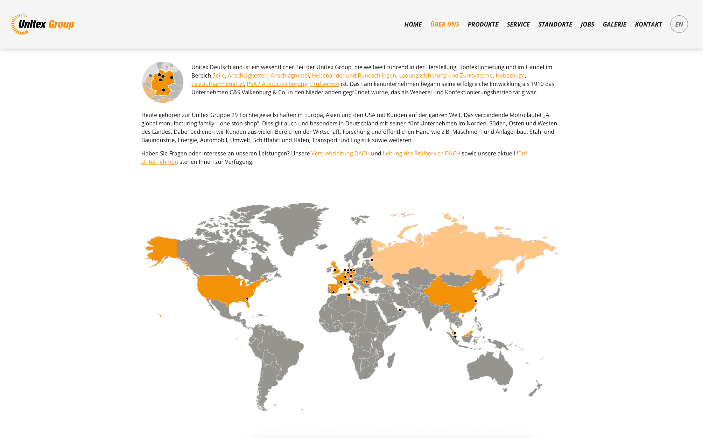Image resolution: width=703 pixels, height=438 pixels.
Task: Open the STANDORTE page
Action: click(555, 24)
